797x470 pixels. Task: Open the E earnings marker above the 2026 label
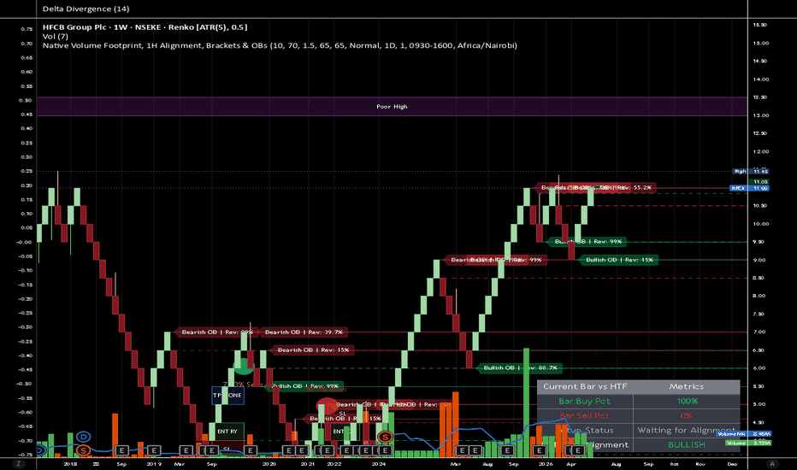539,450
